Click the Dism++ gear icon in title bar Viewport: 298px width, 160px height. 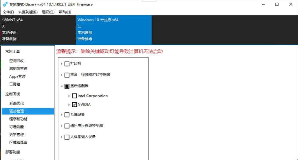[5, 4]
